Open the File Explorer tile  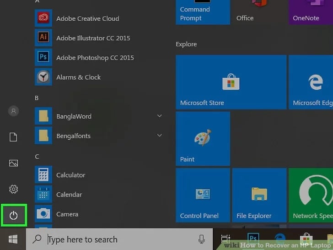point(259,195)
